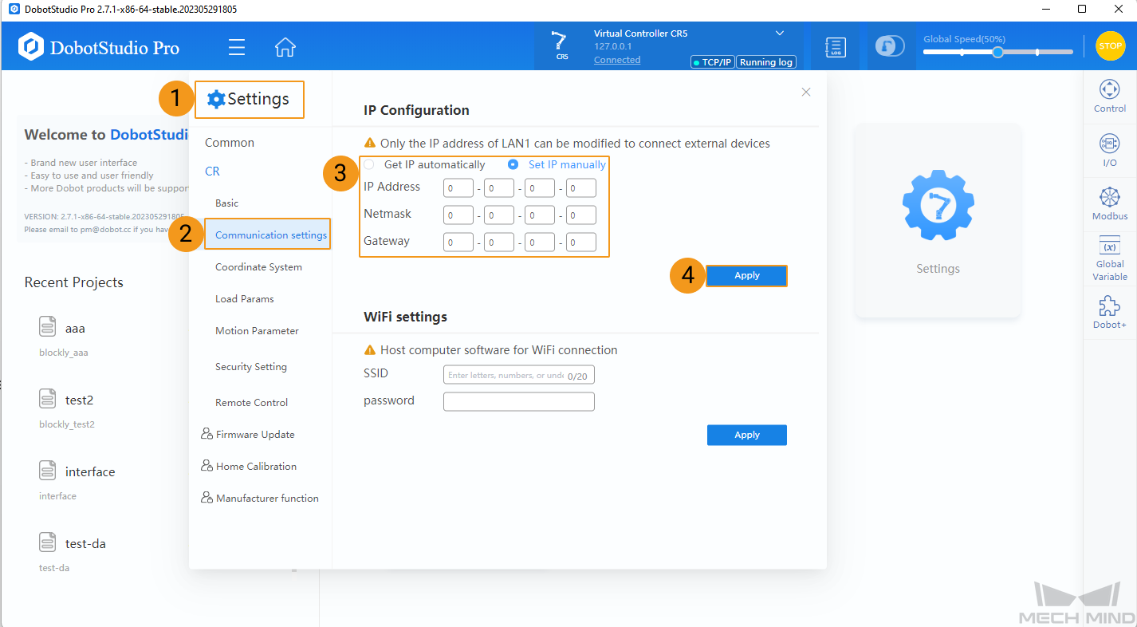Viewport: 1137px width, 627px height.
Task: Click third octet of Gateway
Action: click(540, 242)
